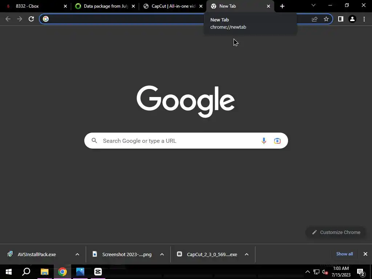372x279 pixels.
Task: Expand options for CapCut exe download
Action: 247,254
